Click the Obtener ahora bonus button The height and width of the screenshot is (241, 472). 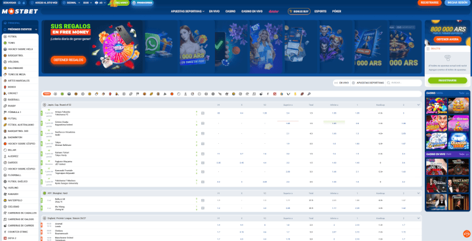(447, 39)
